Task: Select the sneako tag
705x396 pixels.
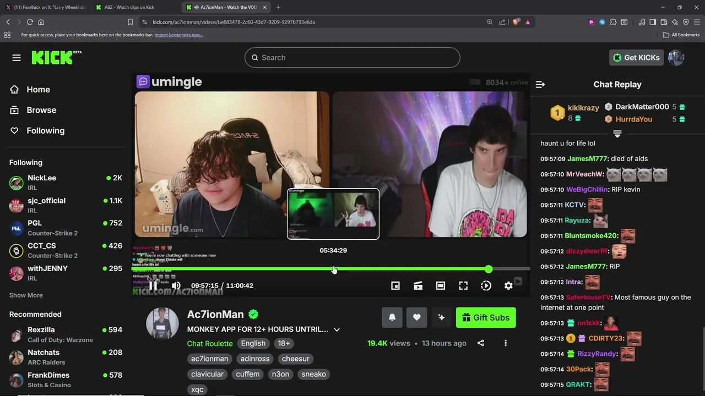Action: point(314,374)
